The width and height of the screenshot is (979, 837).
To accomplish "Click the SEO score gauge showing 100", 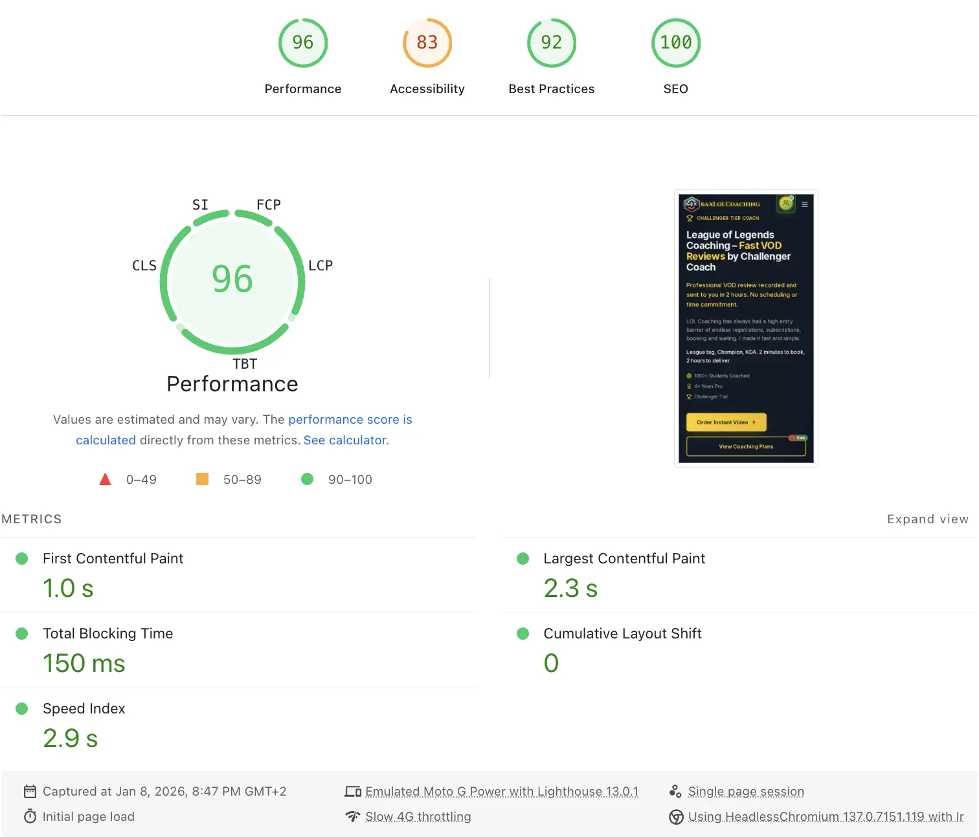I will point(675,43).
